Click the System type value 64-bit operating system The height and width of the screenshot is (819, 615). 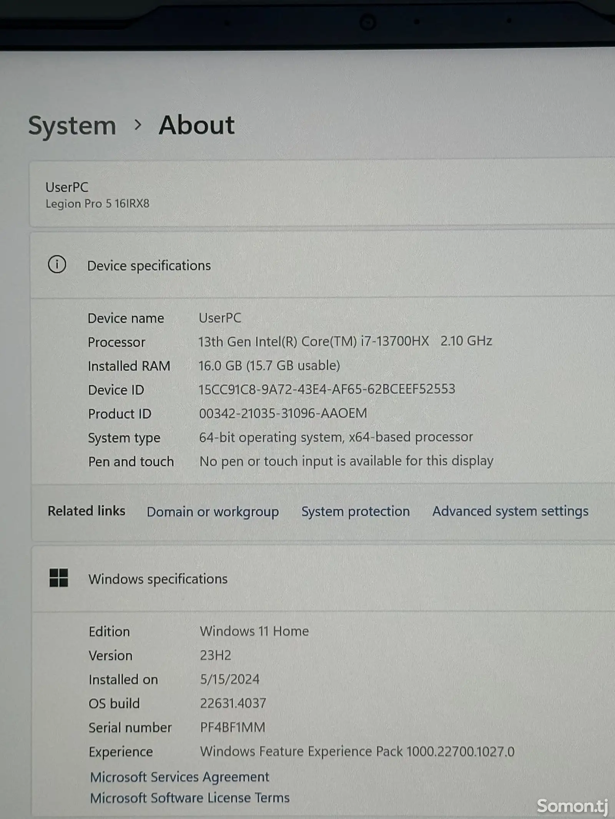pyautogui.click(x=336, y=437)
